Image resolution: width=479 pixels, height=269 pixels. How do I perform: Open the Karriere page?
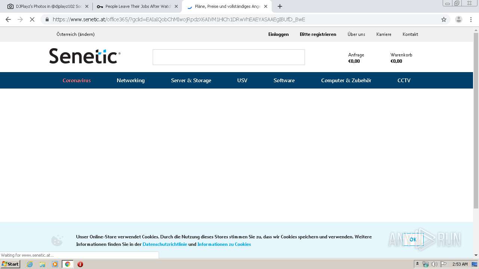(384, 34)
